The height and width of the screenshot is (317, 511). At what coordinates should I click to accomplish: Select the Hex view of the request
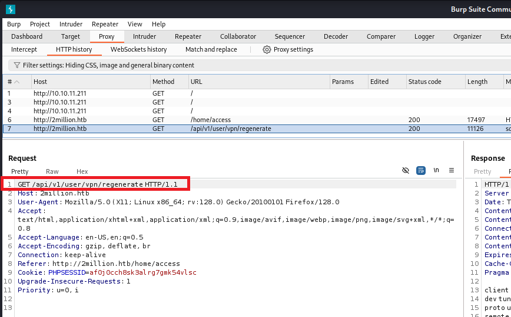(82, 171)
